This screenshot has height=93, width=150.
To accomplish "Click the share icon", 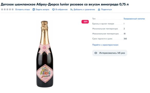I will point(99,9).
